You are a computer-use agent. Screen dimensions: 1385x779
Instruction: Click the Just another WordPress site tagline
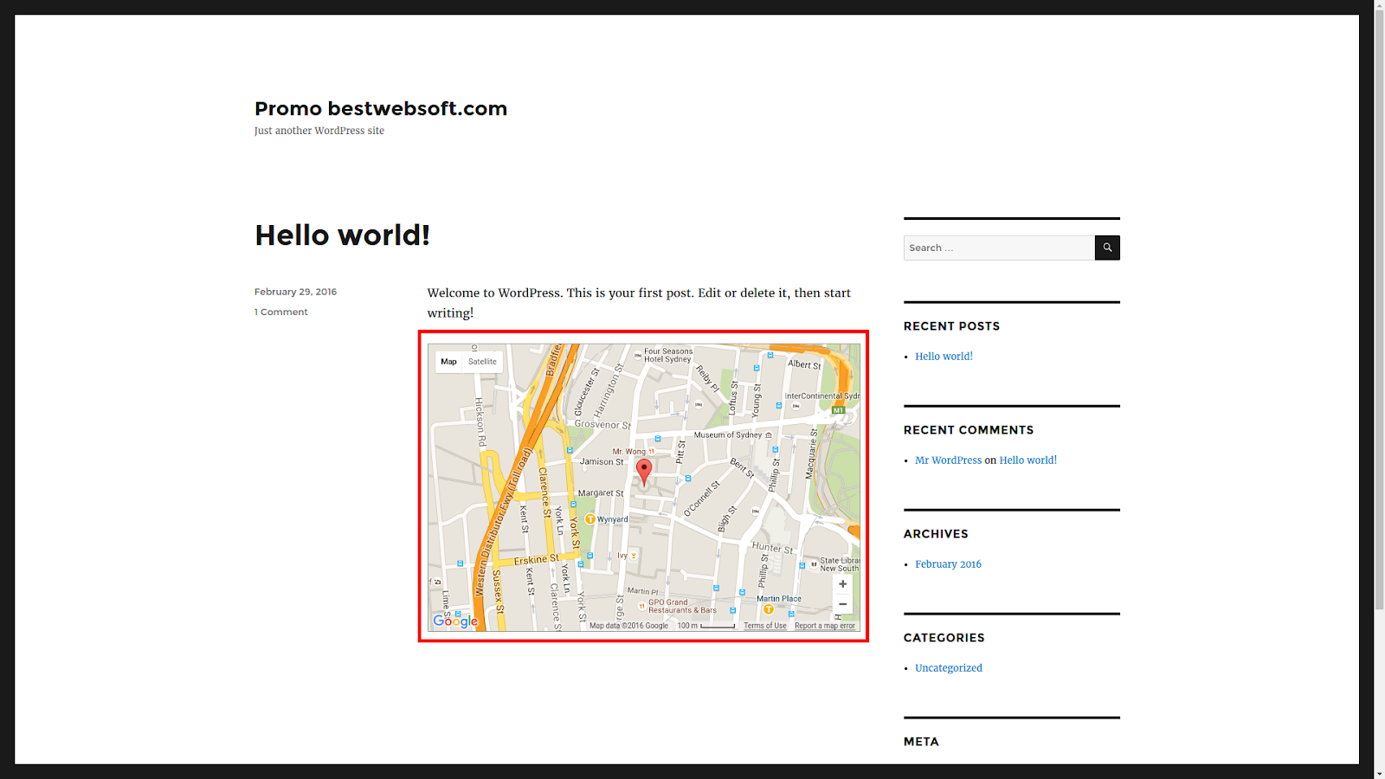319,131
